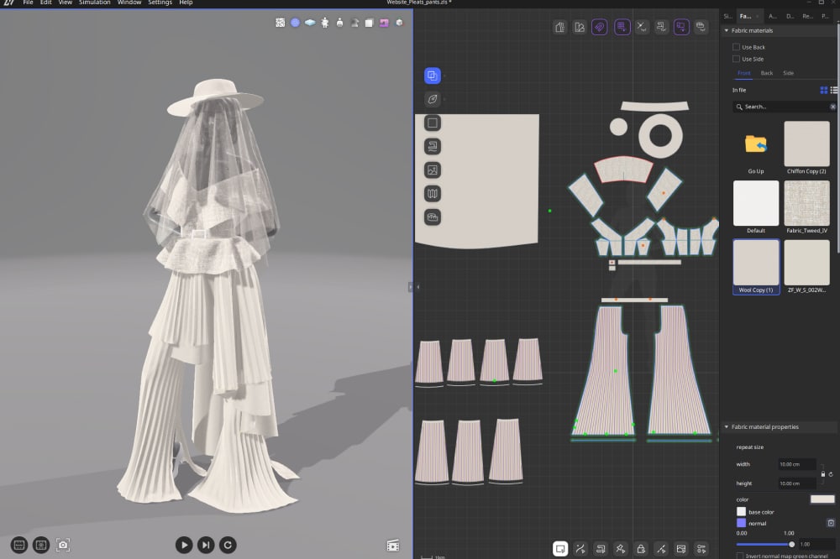Clear the fabric search box
The image size is (840, 559).
[x=832, y=107]
